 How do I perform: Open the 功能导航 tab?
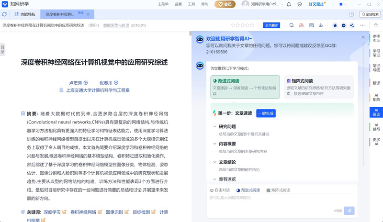point(25,14)
